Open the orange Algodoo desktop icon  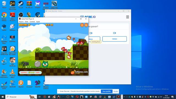(21, 84)
